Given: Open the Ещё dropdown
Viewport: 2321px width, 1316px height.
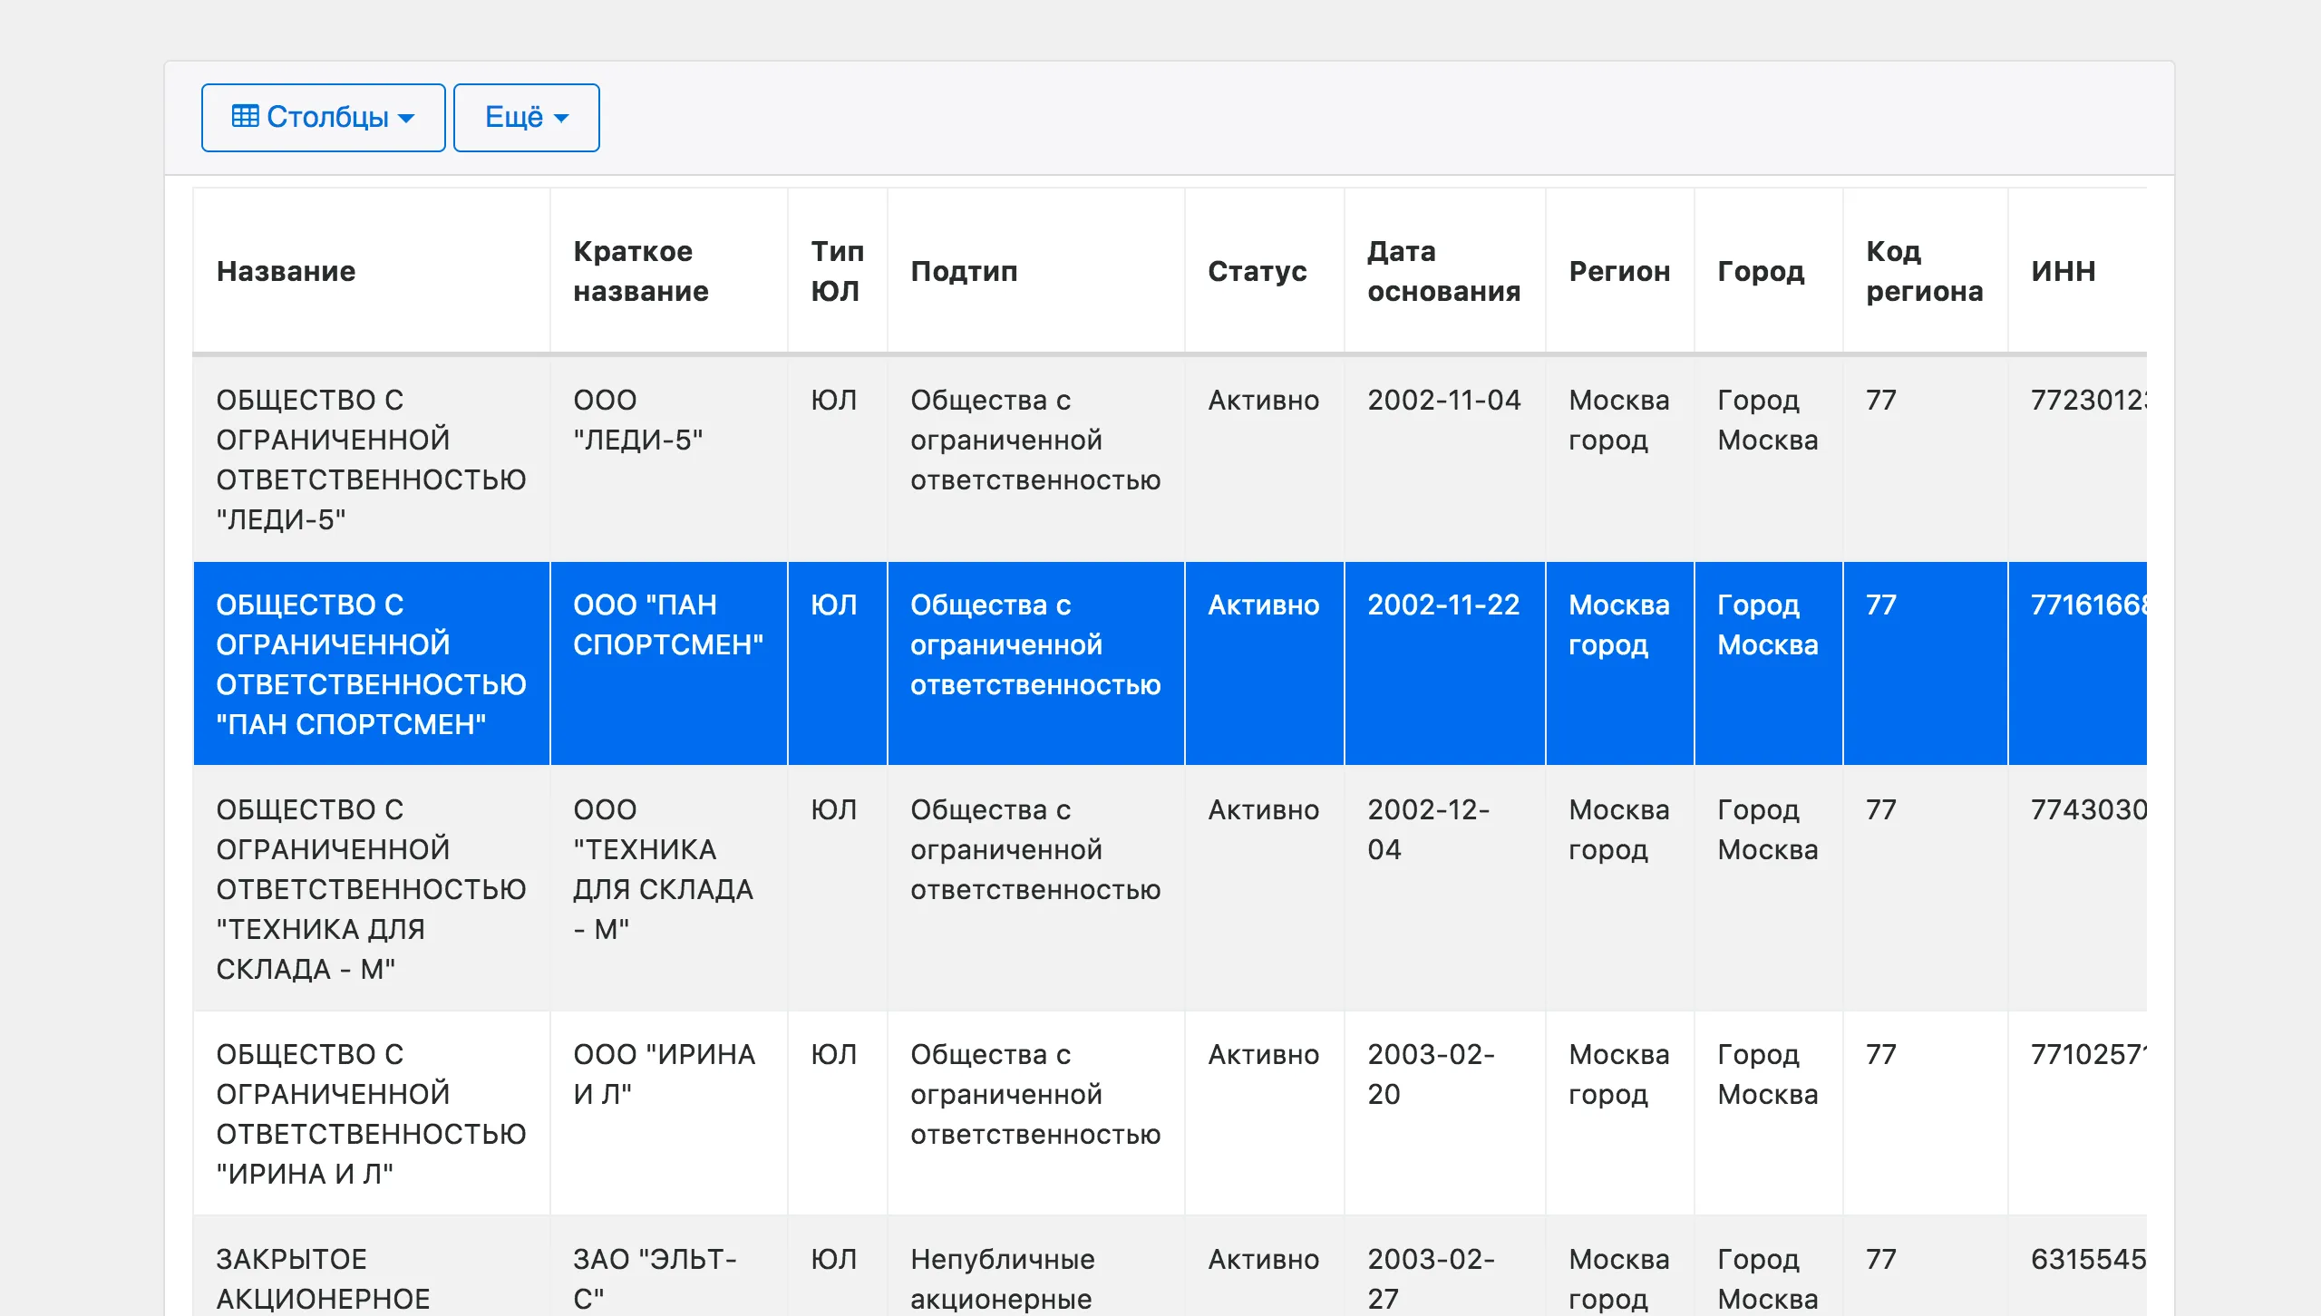Looking at the screenshot, I should tap(525, 116).
